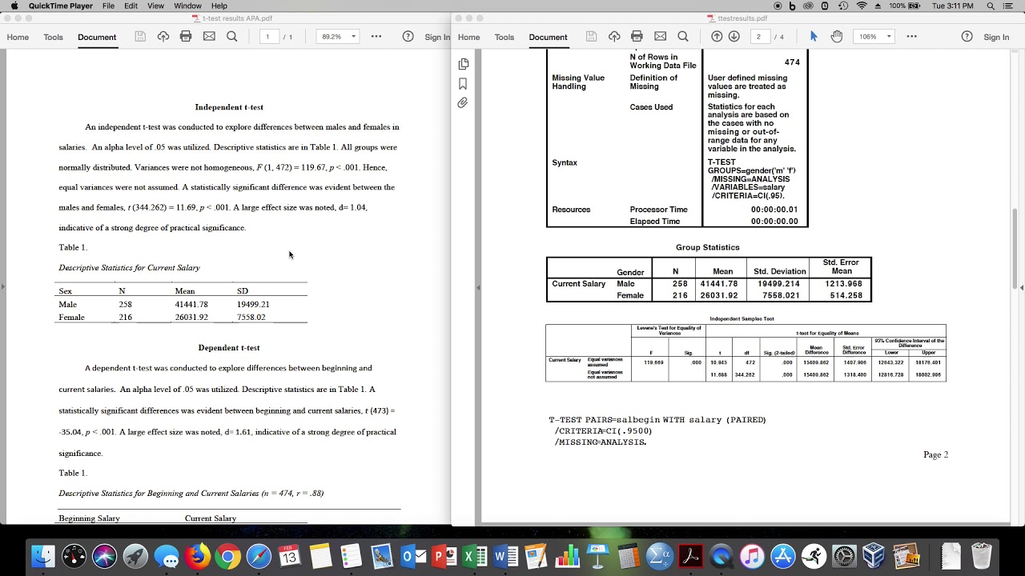Image resolution: width=1025 pixels, height=576 pixels.
Task: Switch to Home tab in ttestresults.pdf window
Action: 468,37
